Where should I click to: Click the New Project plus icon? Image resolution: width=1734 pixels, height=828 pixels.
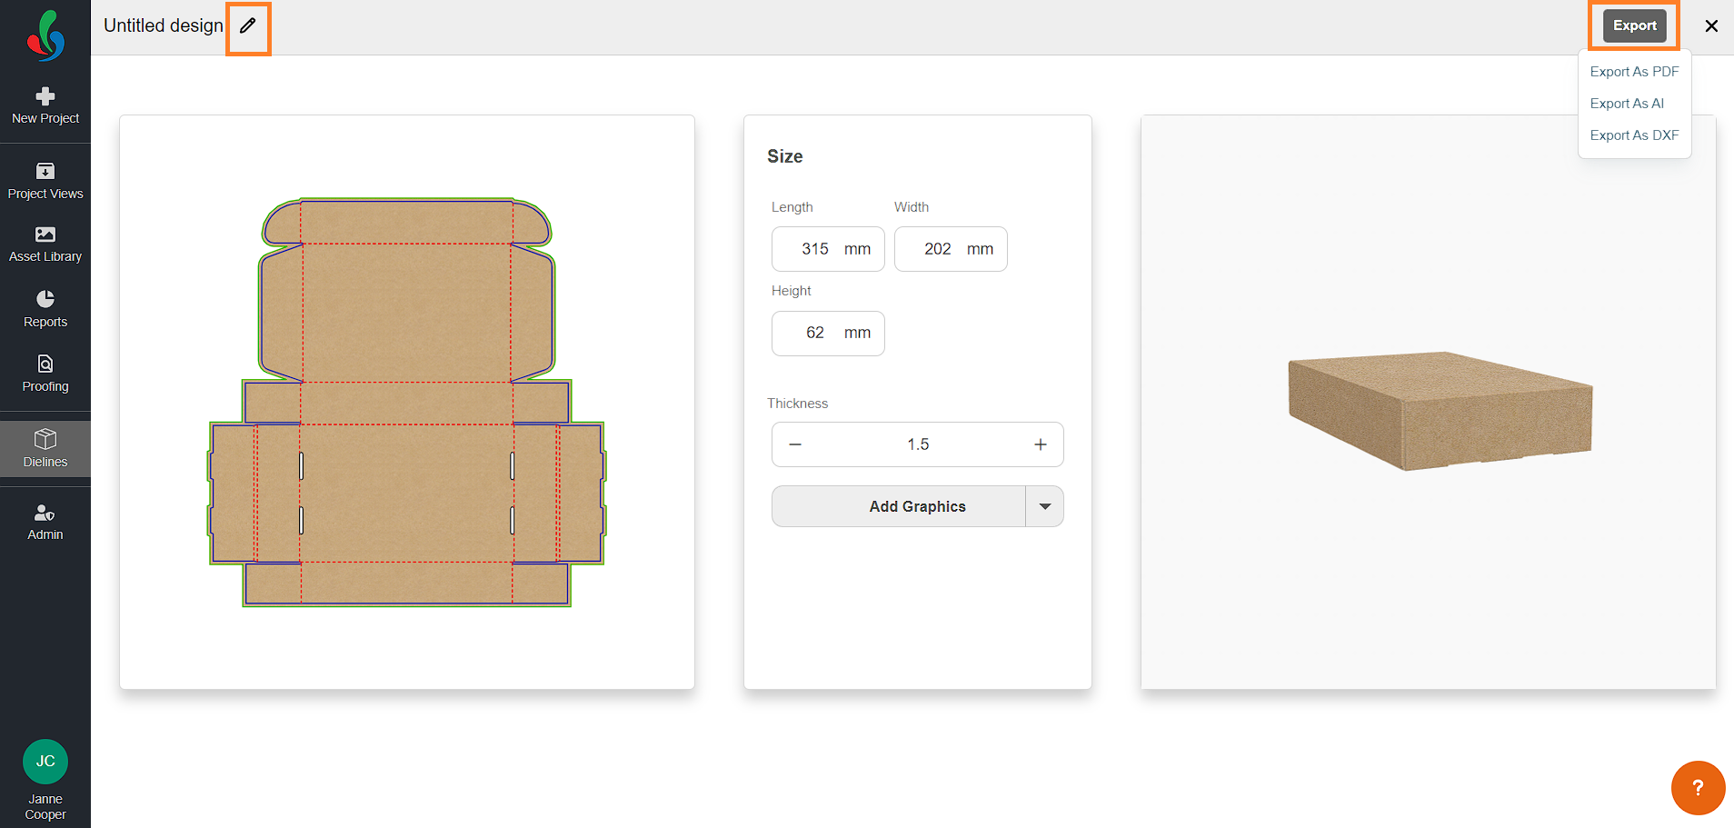45,96
